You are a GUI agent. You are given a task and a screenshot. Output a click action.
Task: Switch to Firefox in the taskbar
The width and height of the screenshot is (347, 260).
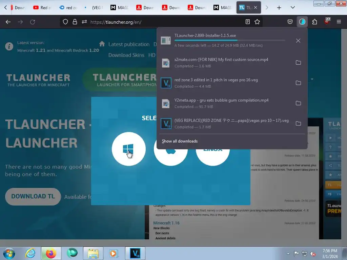pos(51,253)
